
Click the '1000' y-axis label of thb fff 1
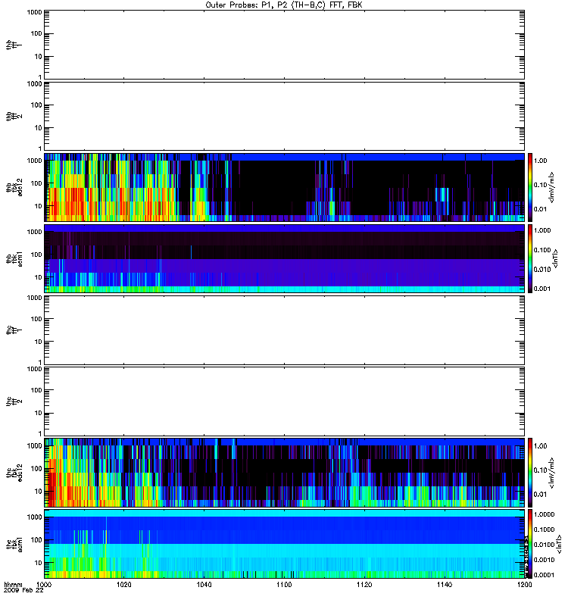coord(34,12)
